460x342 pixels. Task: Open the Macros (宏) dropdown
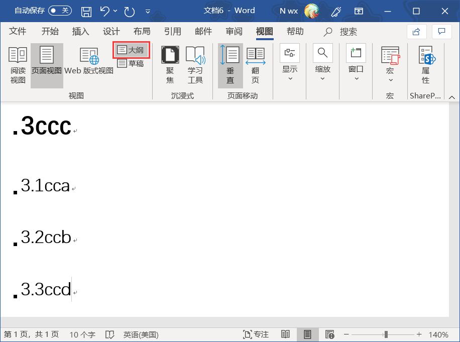(x=390, y=65)
